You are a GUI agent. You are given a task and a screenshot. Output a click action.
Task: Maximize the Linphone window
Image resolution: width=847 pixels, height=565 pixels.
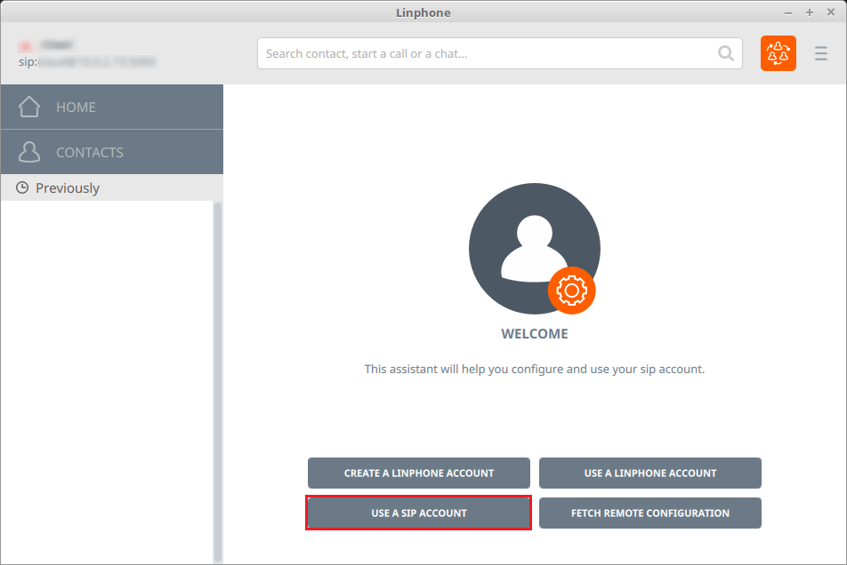810,12
